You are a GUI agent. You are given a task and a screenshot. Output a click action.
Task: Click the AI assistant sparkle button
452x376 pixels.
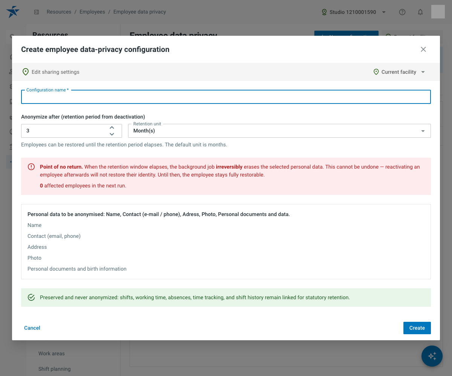pyautogui.click(x=432, y=356)
